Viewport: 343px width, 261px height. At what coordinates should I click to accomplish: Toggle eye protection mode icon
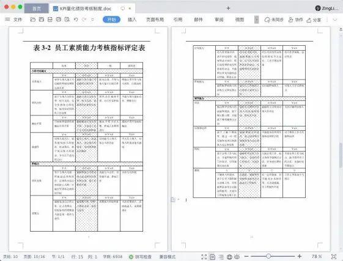coord(237,257)
